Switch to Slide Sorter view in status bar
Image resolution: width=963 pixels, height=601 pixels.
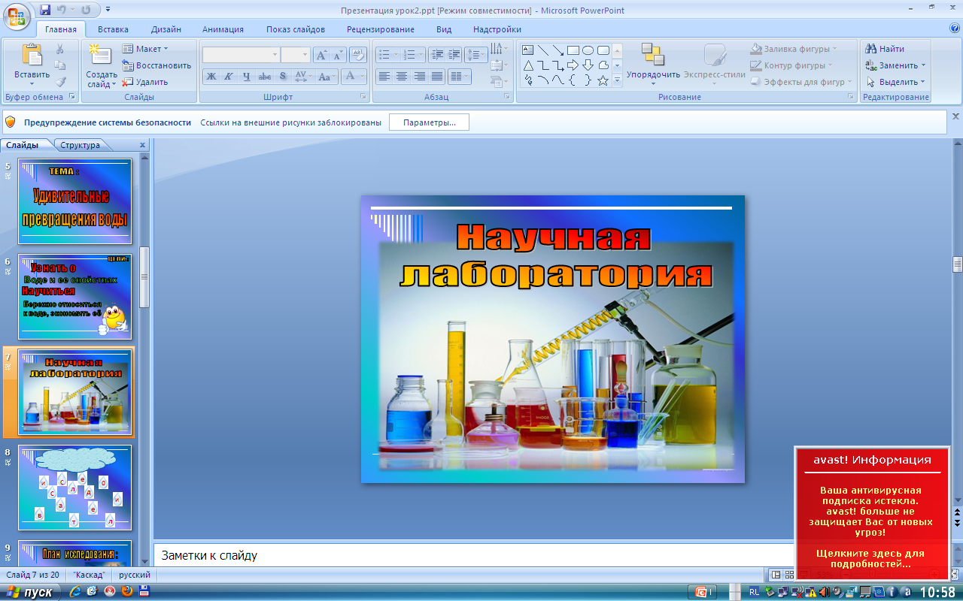pyautogui.click(x=790, y=575)
